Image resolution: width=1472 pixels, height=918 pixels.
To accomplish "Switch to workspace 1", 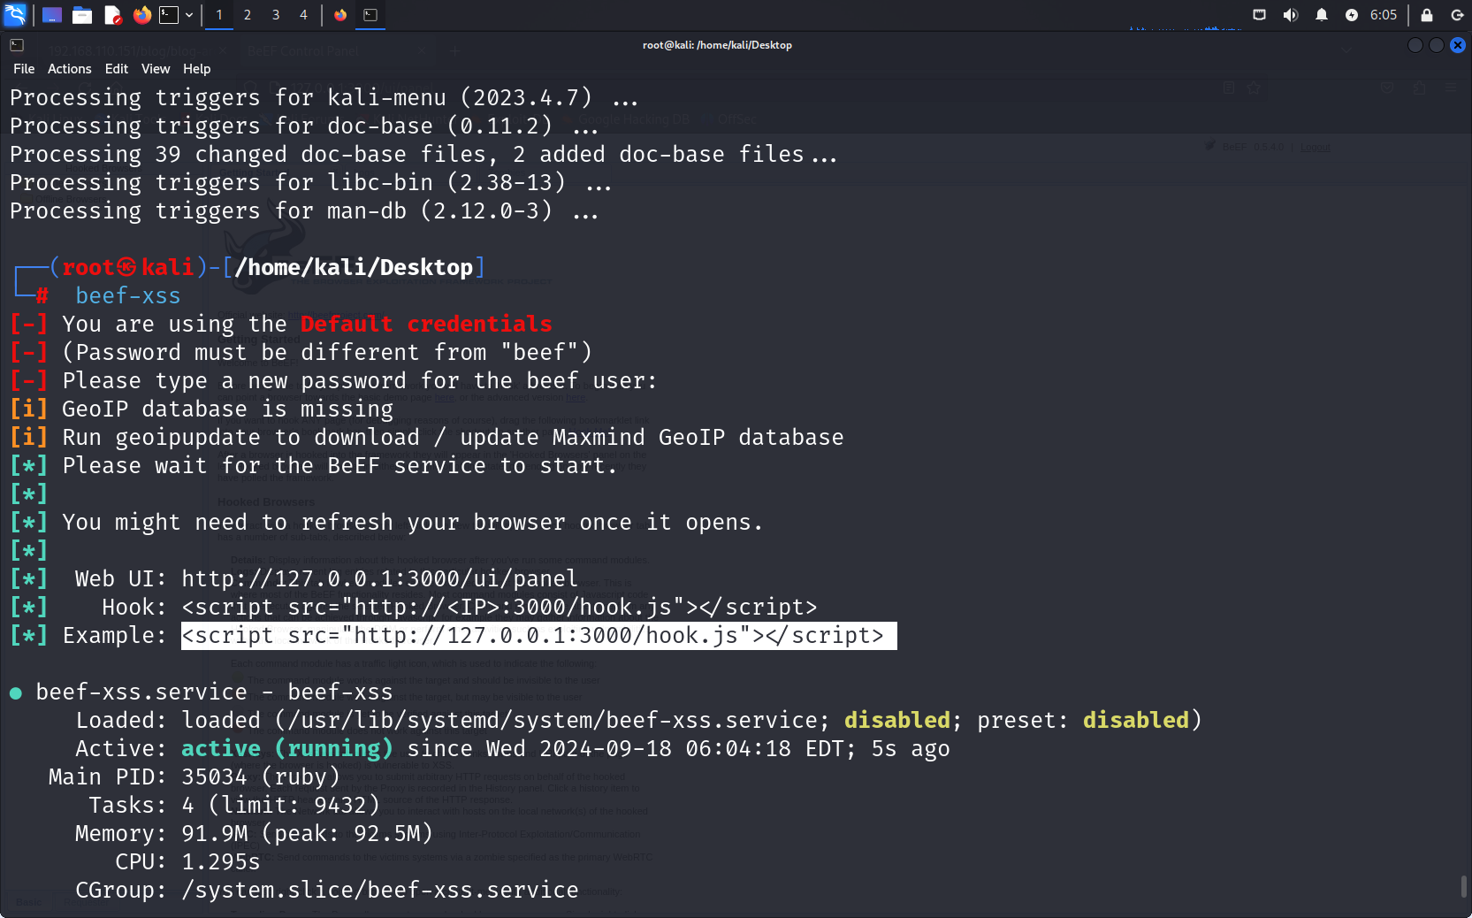I will tap(219, 15).
